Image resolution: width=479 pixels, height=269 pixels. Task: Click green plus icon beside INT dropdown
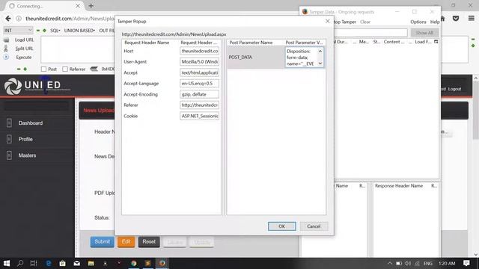[x=44, y=31]
